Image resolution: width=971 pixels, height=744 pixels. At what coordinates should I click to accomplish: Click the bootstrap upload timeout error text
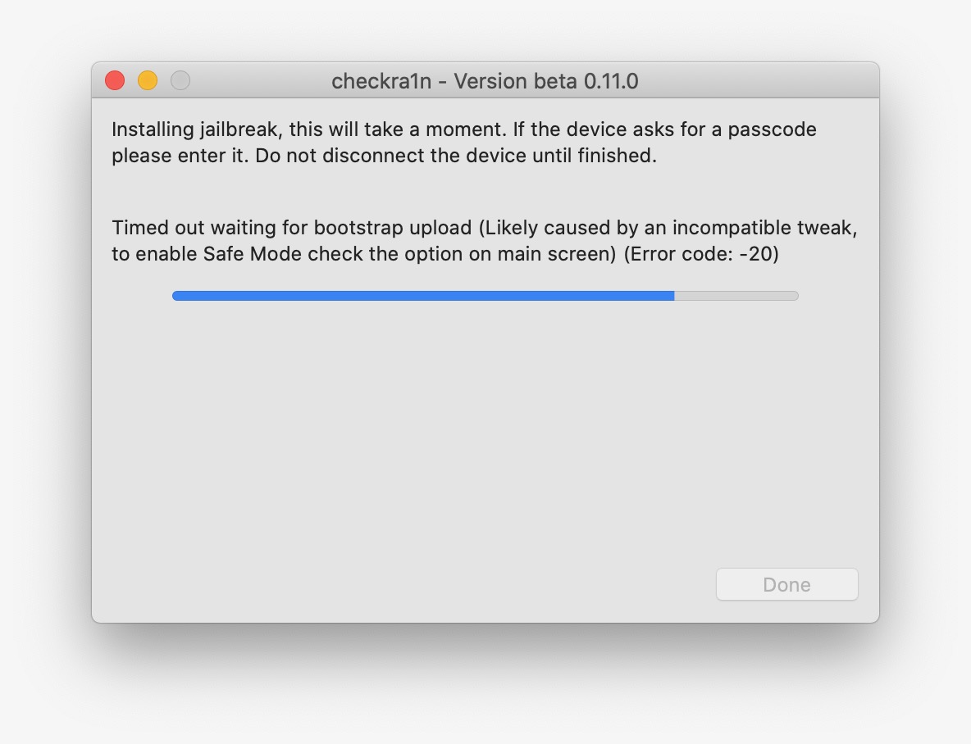328,228
